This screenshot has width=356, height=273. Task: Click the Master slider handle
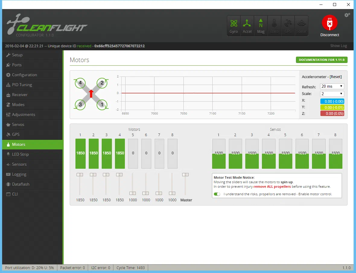[x=185, y=174]
